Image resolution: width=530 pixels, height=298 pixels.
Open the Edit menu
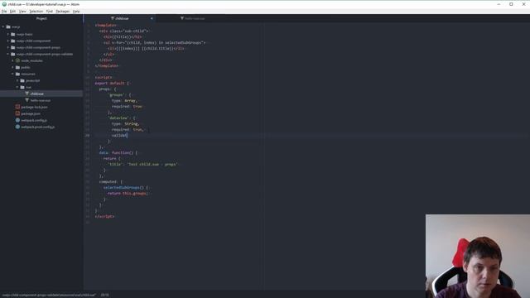[12, 11]
